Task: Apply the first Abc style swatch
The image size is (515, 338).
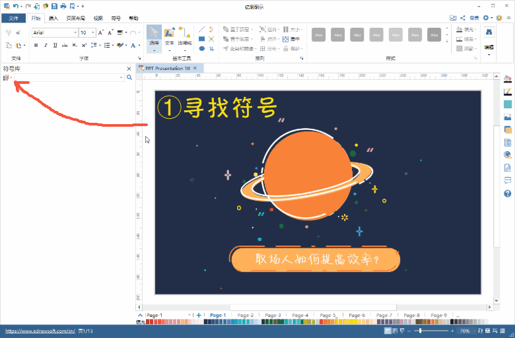Action: [319, 35]
